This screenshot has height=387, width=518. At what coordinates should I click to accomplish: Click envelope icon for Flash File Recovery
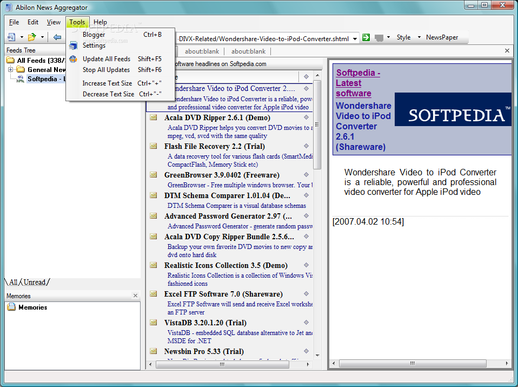[x=153, y=146]
